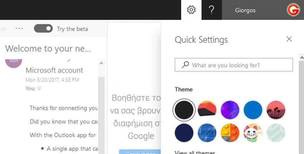Image resolution: width=304 pixels, height=154 pixels.
Task: Click the settings gear icon
Action: click(x=191, y=10)
